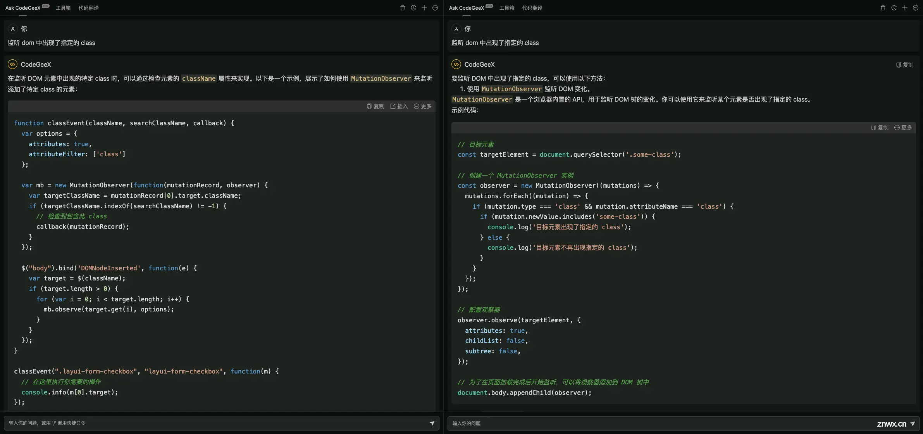
Task: Insert the left code block with 插入
Action: coord(399,106)
